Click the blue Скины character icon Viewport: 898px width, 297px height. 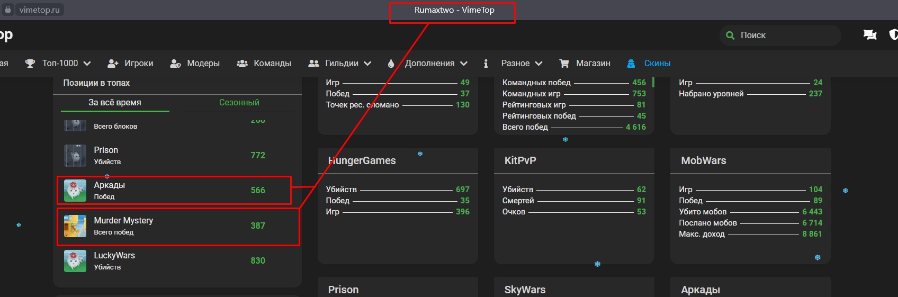click(631, 64)
